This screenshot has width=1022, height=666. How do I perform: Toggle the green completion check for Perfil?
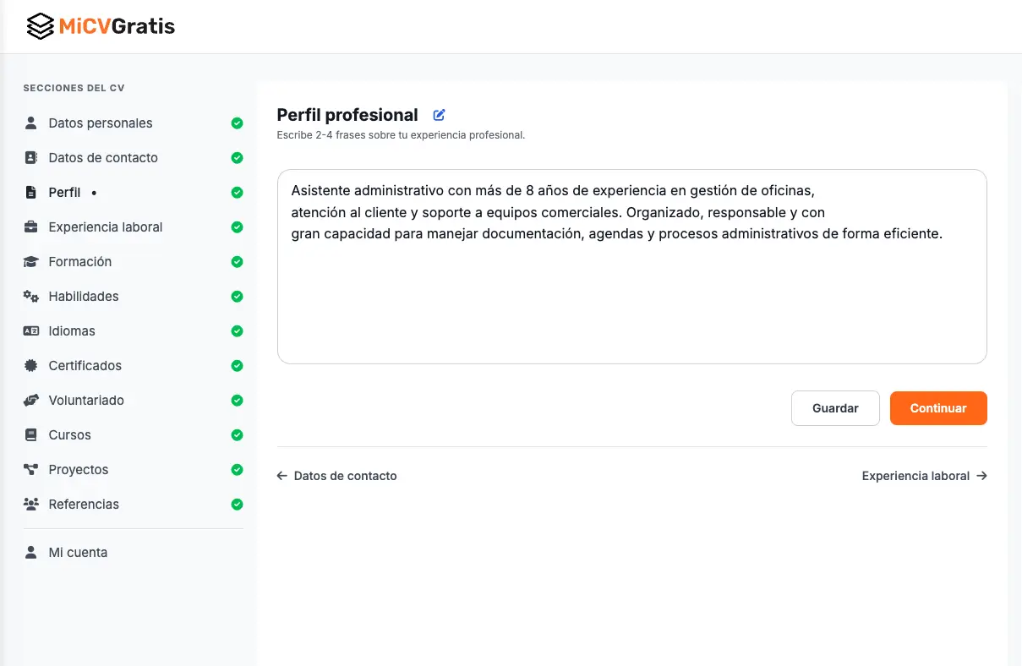click(x=237, y=193)
